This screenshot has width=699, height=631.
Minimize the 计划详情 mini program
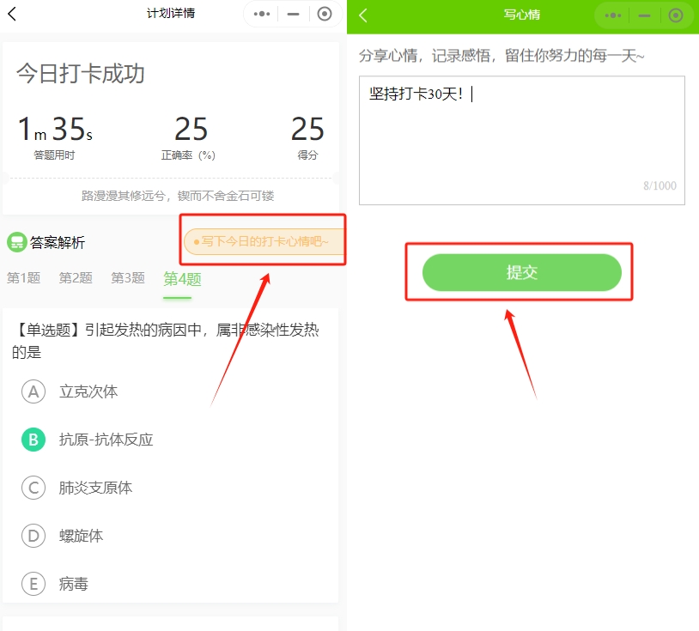coord(293,15)
